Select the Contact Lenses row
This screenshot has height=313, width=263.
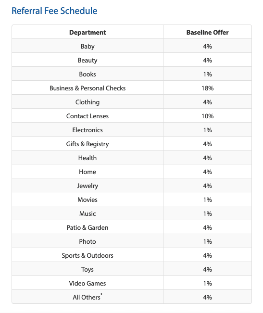(132, 116)
